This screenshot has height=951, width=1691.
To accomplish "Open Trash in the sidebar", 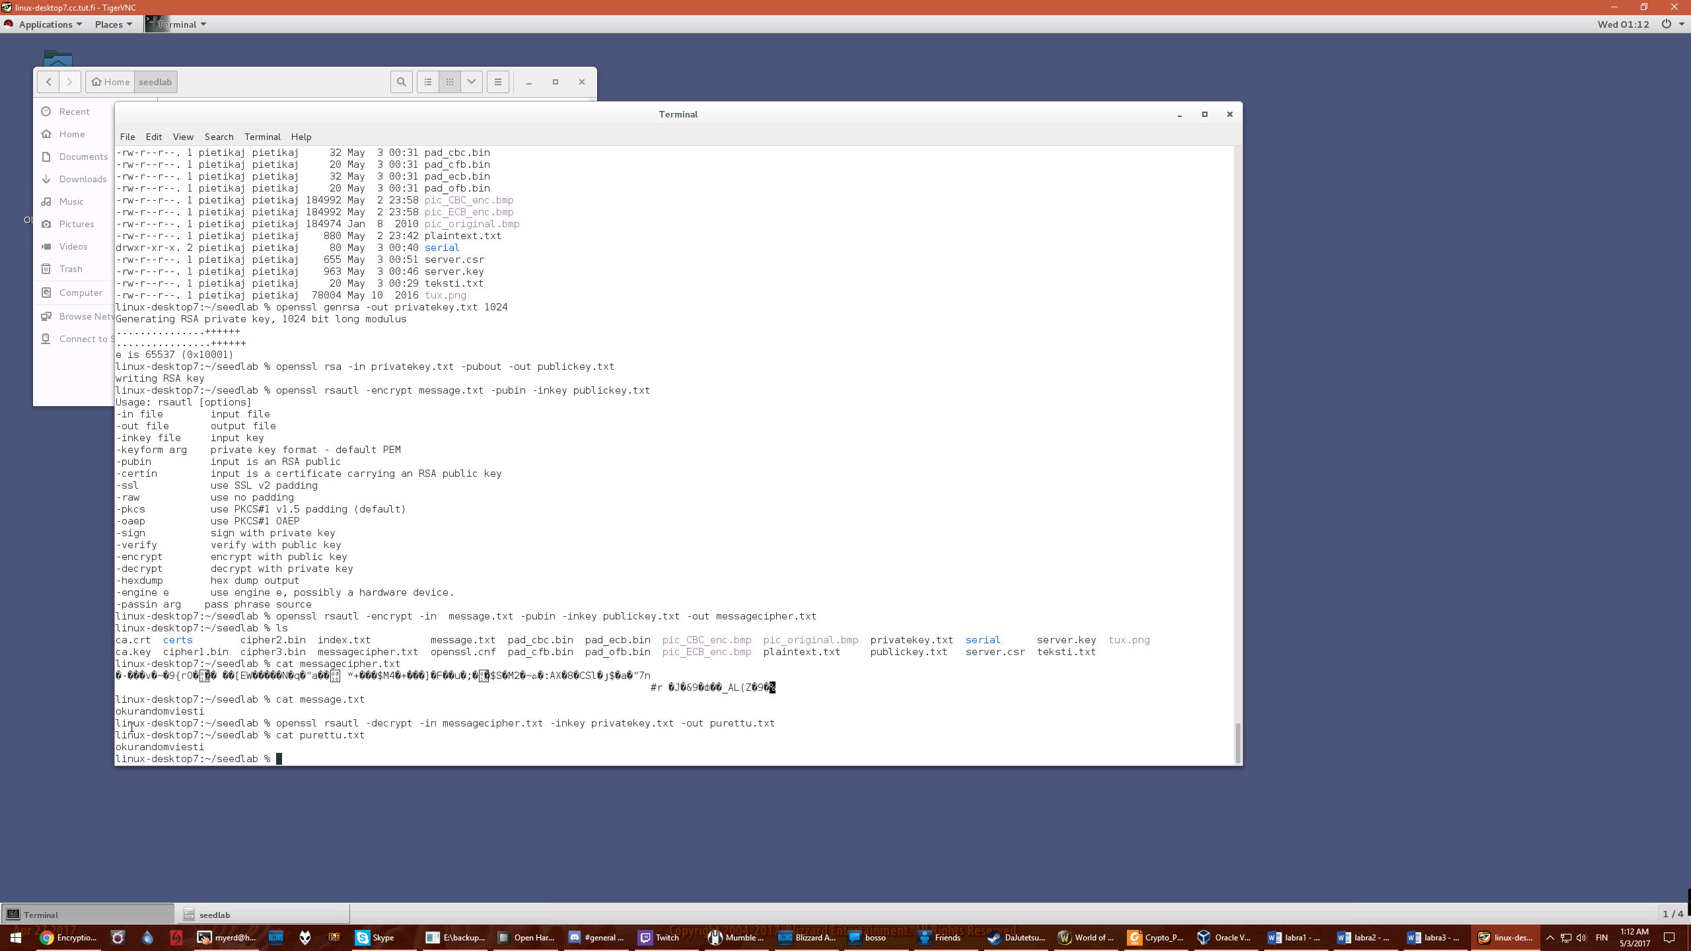I will [x=71, y=269].
